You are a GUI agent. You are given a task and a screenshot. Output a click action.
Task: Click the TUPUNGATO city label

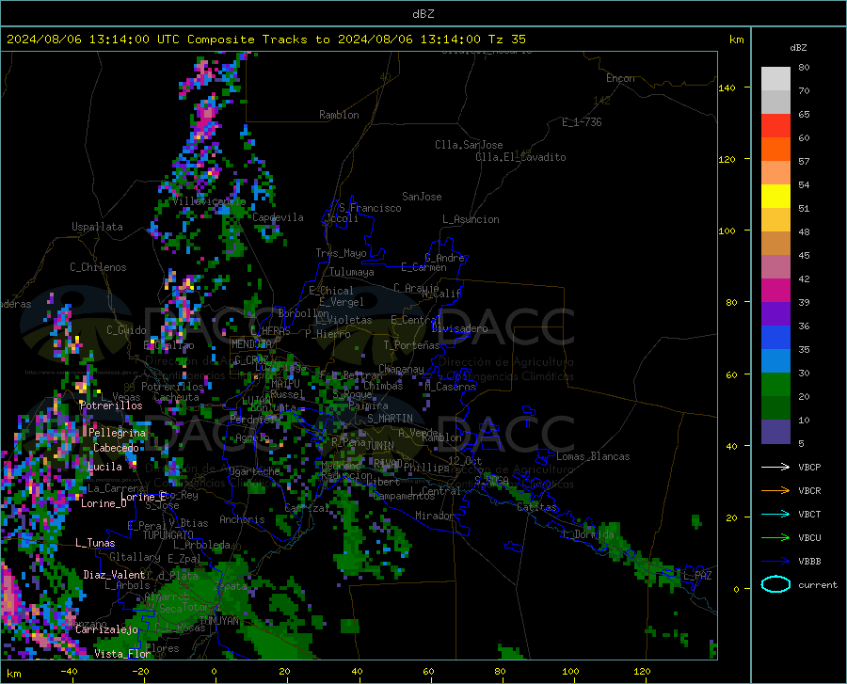(168, 535)
